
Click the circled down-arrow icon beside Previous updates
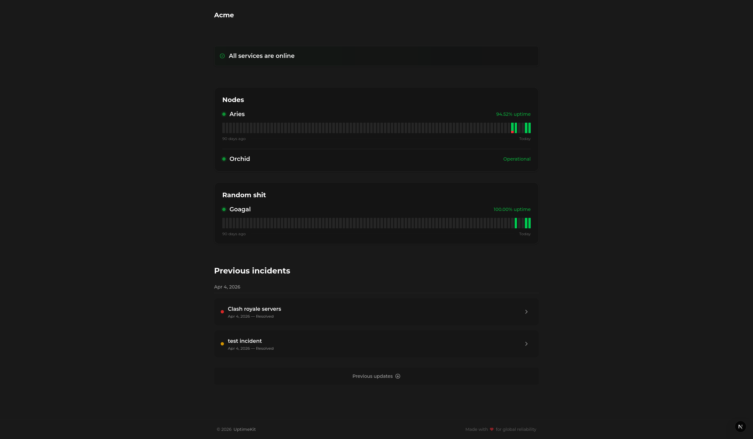click(x=398, y=376)
